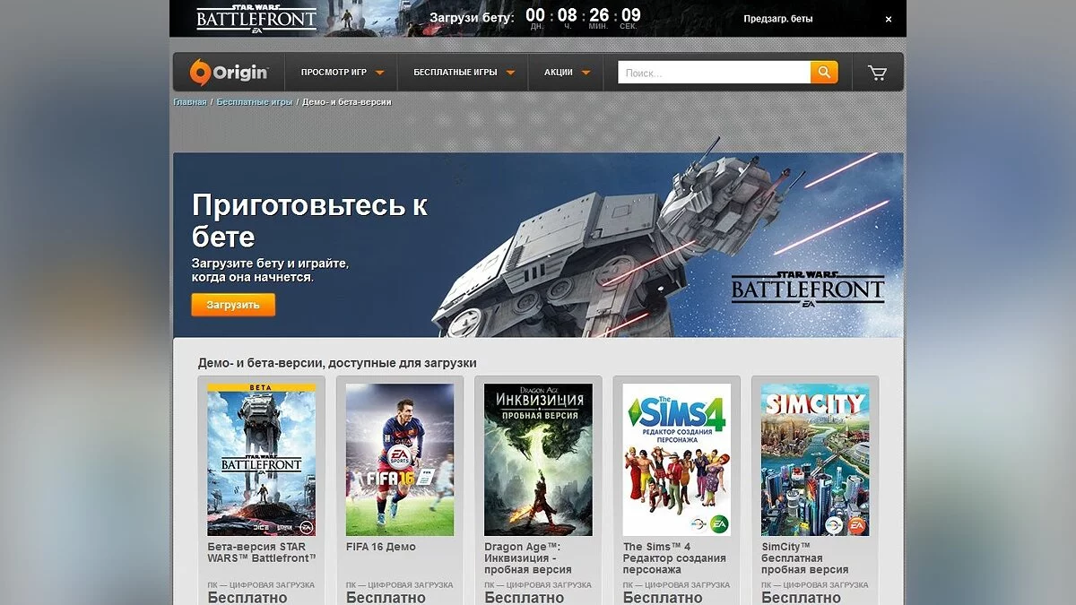The width and height of the screenshot is (1076, 605).
Task: Click SimCity бесплатная пробная версия title
Action: tap(804, 557)
